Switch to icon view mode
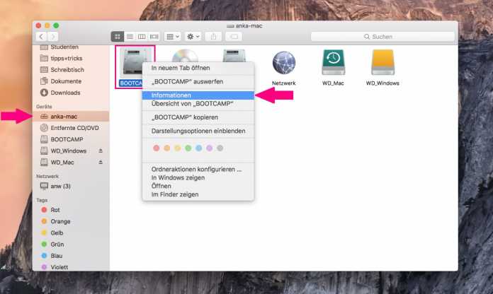Image resolution: width=493 pixels, height=294 pixels. [x=118, y=36]
